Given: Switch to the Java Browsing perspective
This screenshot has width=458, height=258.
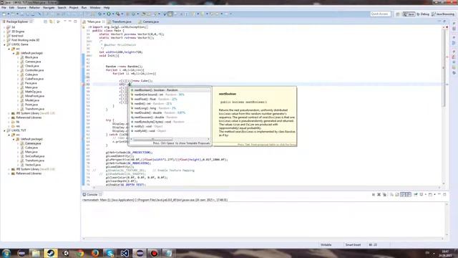Looking at the screenshot, I should point(443,14).
